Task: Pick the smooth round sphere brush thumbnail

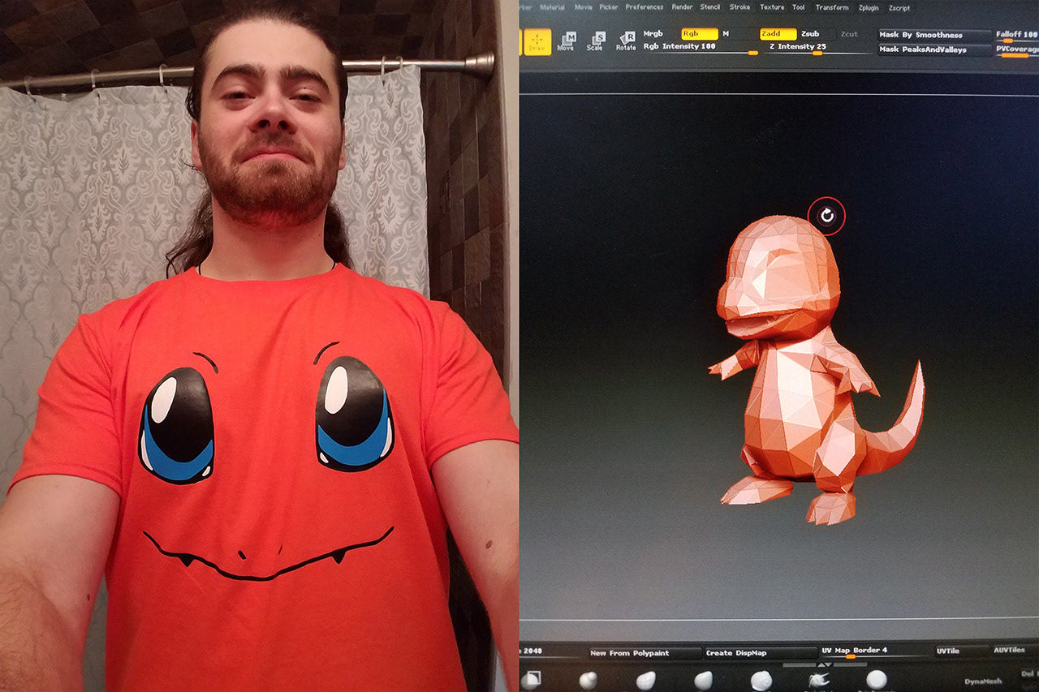Action: (876, 680)
